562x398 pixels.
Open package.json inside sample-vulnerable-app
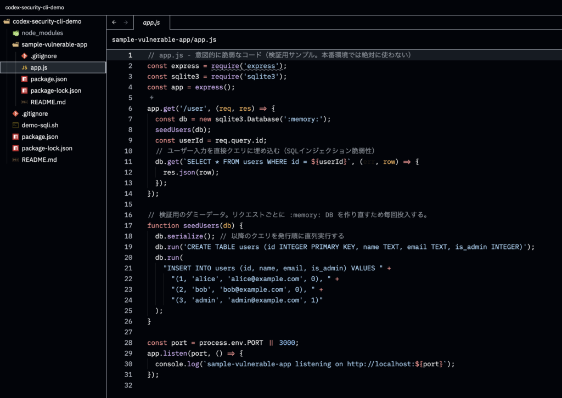pos(49,79)
